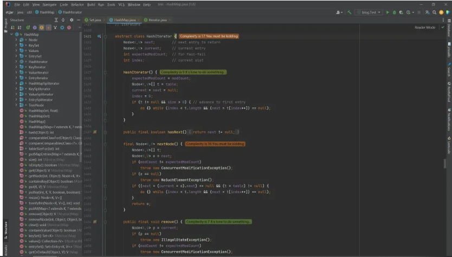Click HashIterator breadcrumb in navigation bar

70,12
